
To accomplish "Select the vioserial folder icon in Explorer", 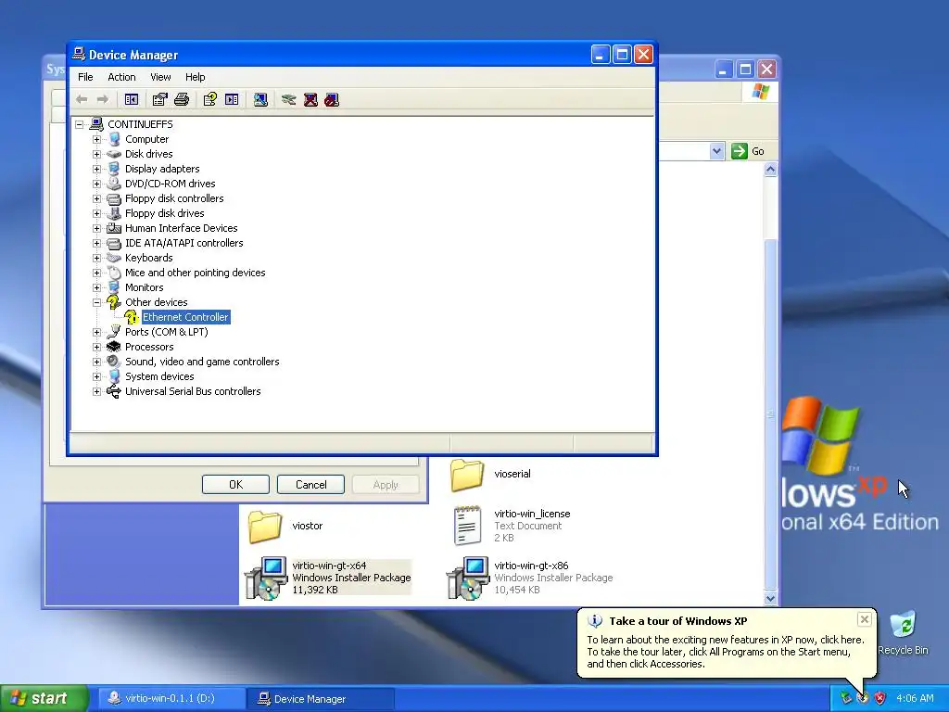I will [467, 475].
